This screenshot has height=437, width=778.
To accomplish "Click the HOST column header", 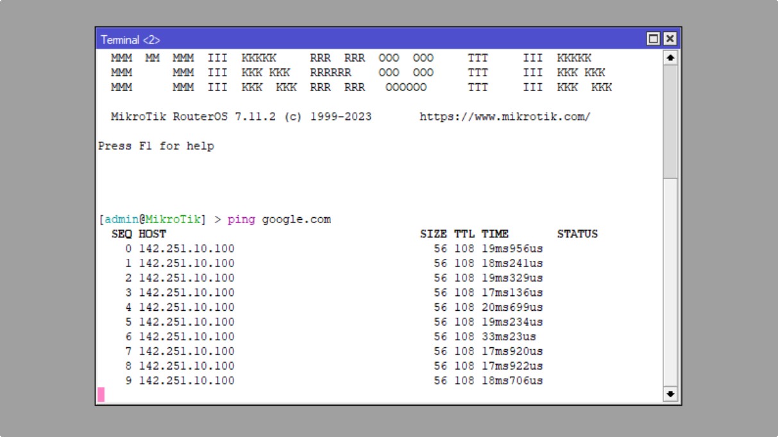I will point(153,234).
